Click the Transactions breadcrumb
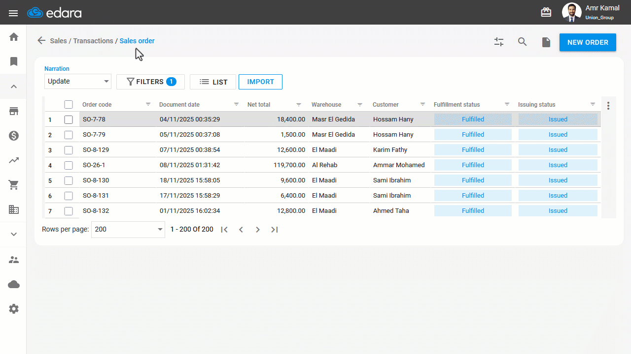Viewport: 631px width, 354px height. pyautogui.click(x=93, y=41)
